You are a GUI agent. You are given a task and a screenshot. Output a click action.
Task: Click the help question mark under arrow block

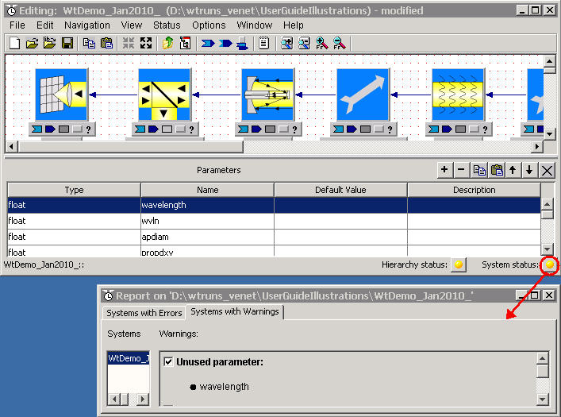pyautogui.click(x=390, y=129)
